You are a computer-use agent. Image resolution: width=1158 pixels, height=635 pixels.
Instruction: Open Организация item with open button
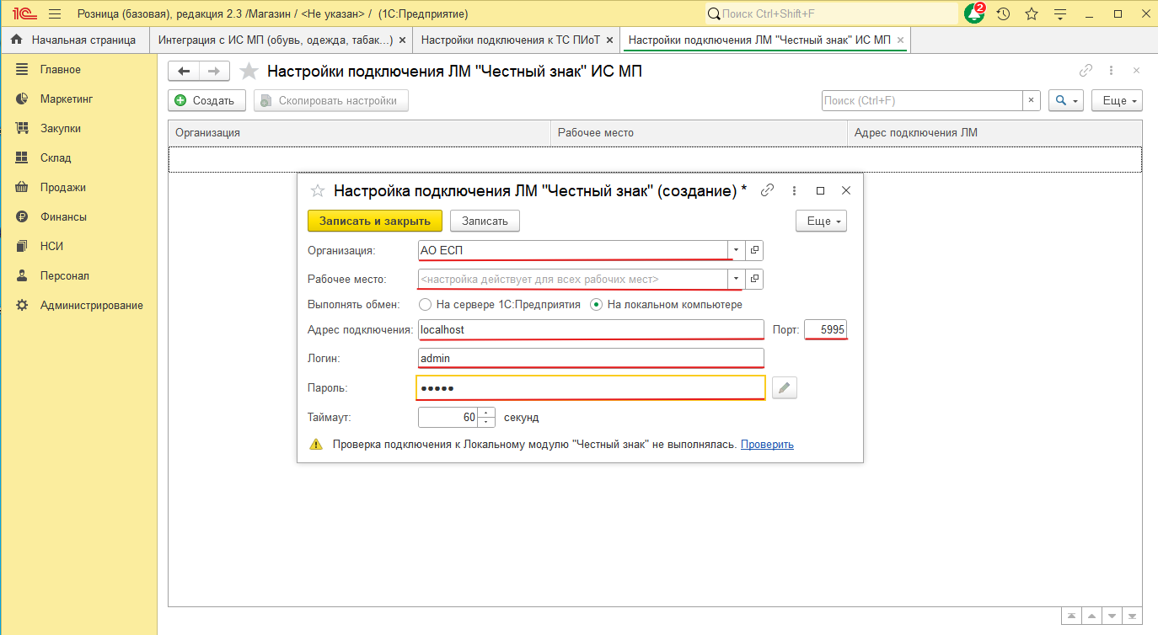pos(755,250)
